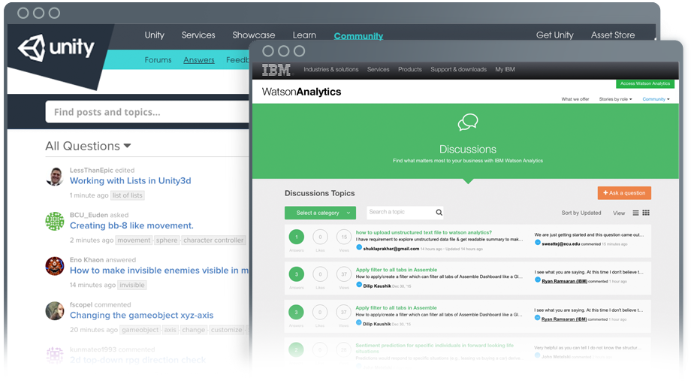Click the gameobject tag in Unity window
This screenshot has height=381, width=691.
[140, 330]
